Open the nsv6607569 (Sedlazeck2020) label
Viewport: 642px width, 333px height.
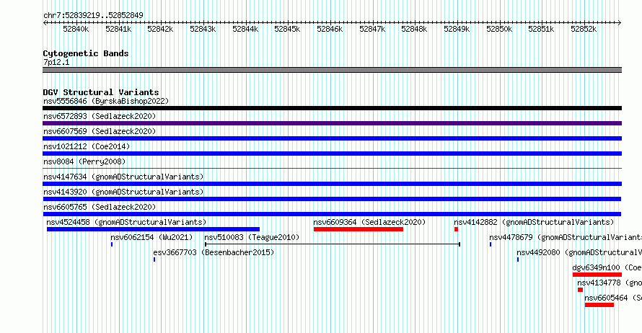click(x=100, y=131)
